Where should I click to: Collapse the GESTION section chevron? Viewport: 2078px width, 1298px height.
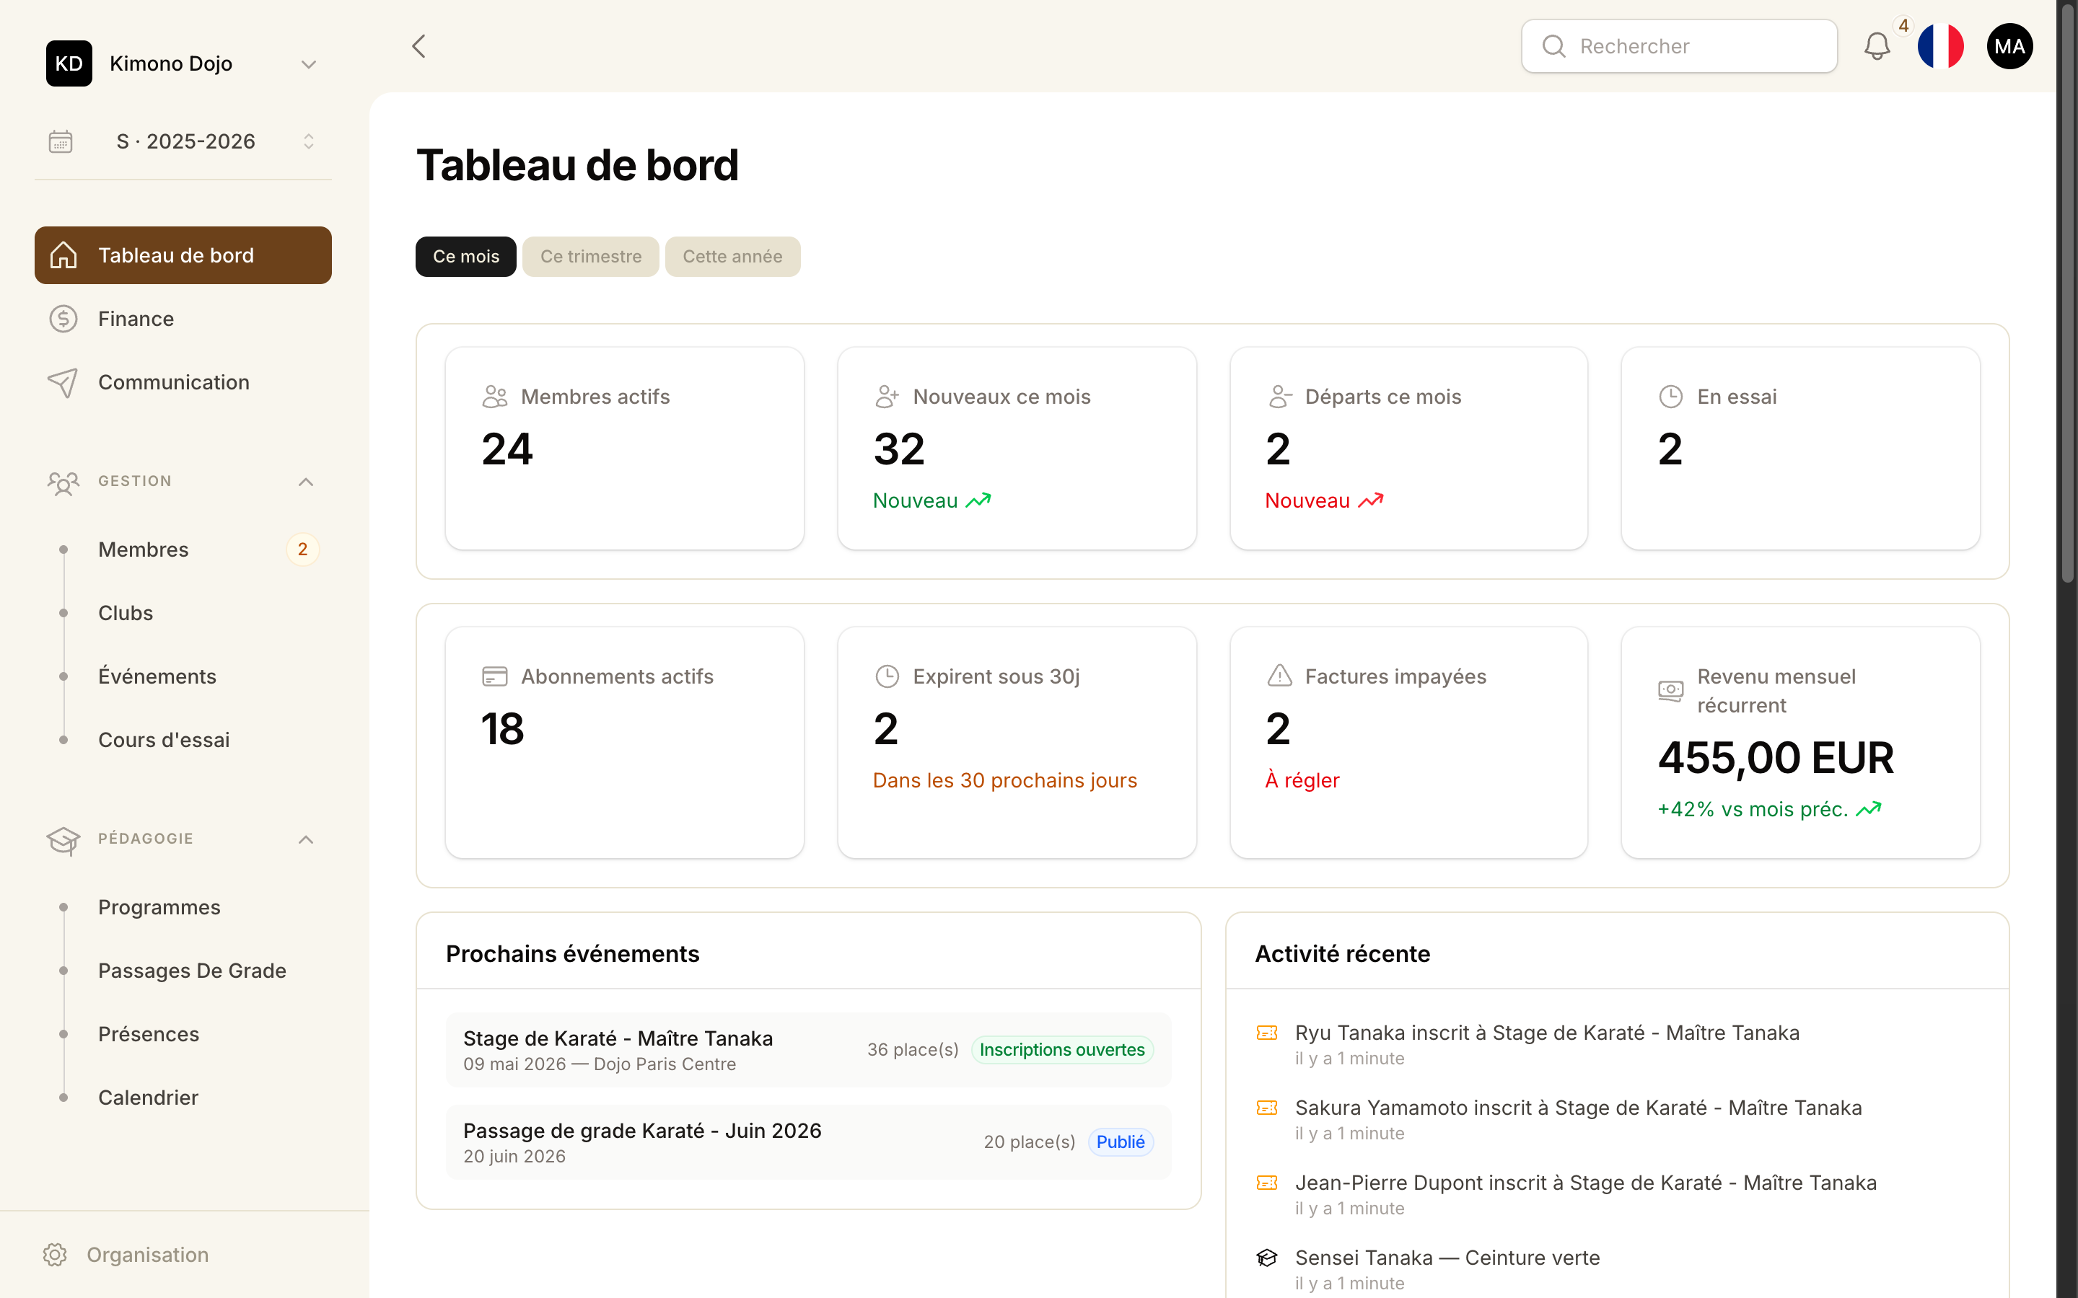click(306, 482)
